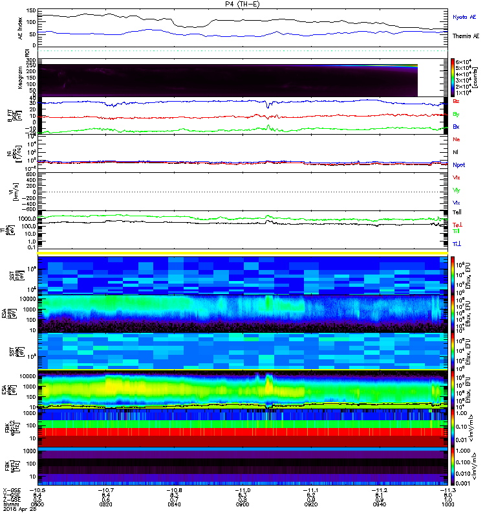485x518 pixels.
Task: Click the Keogram counts color bar
Action: [x=453, y=78]
